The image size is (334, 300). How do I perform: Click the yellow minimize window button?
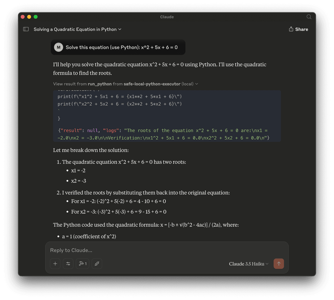tap(29, 17)
